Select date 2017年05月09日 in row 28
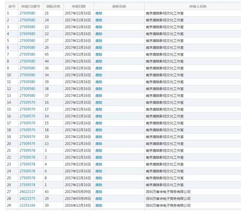The height and width of the screenshot is (214, 241). click(78, 198)
